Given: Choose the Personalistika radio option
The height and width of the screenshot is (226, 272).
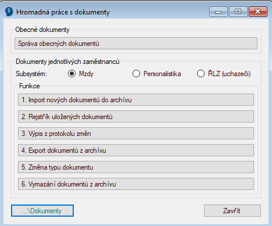Looking at the screenshot, I should 136,74.
